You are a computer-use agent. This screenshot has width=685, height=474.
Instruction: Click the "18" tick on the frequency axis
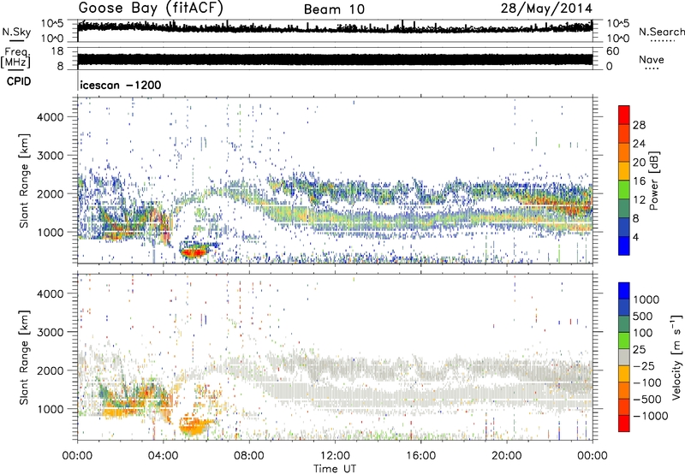[57, 51]
